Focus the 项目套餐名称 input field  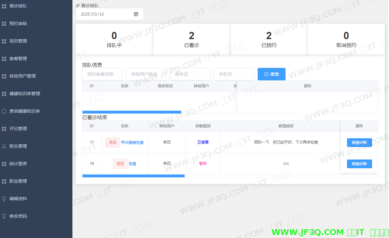coord(103,74)
